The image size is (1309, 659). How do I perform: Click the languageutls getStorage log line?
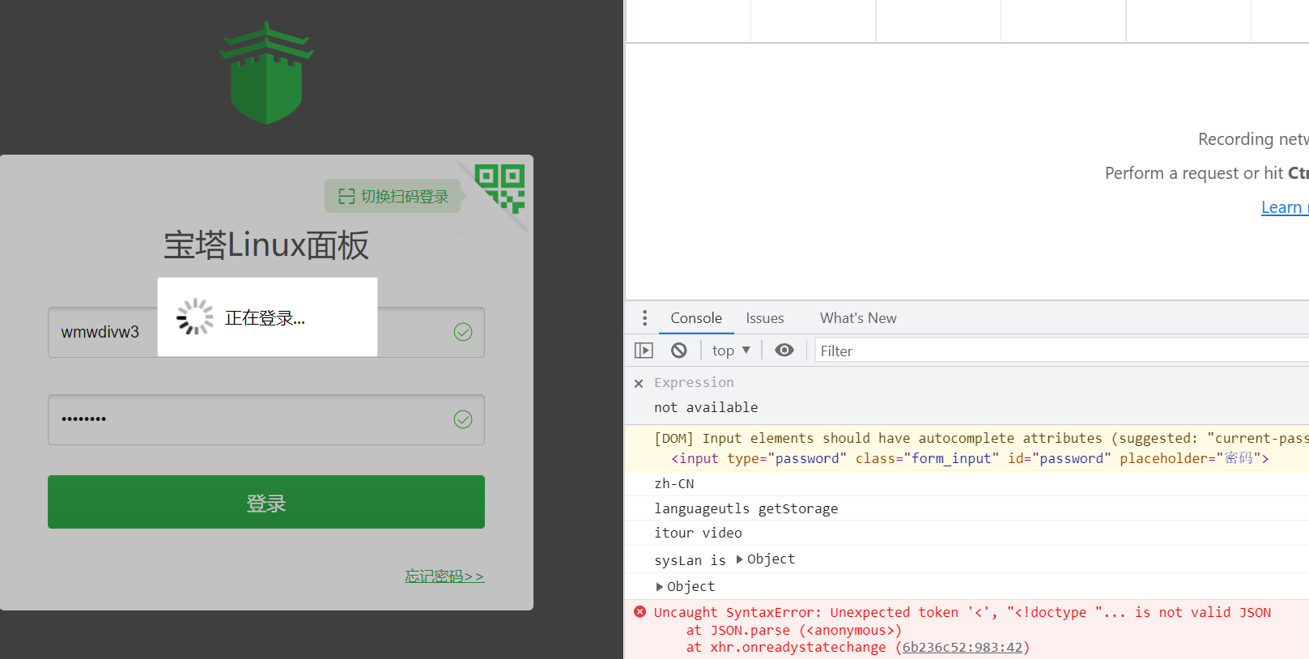[x=746, y=509]
